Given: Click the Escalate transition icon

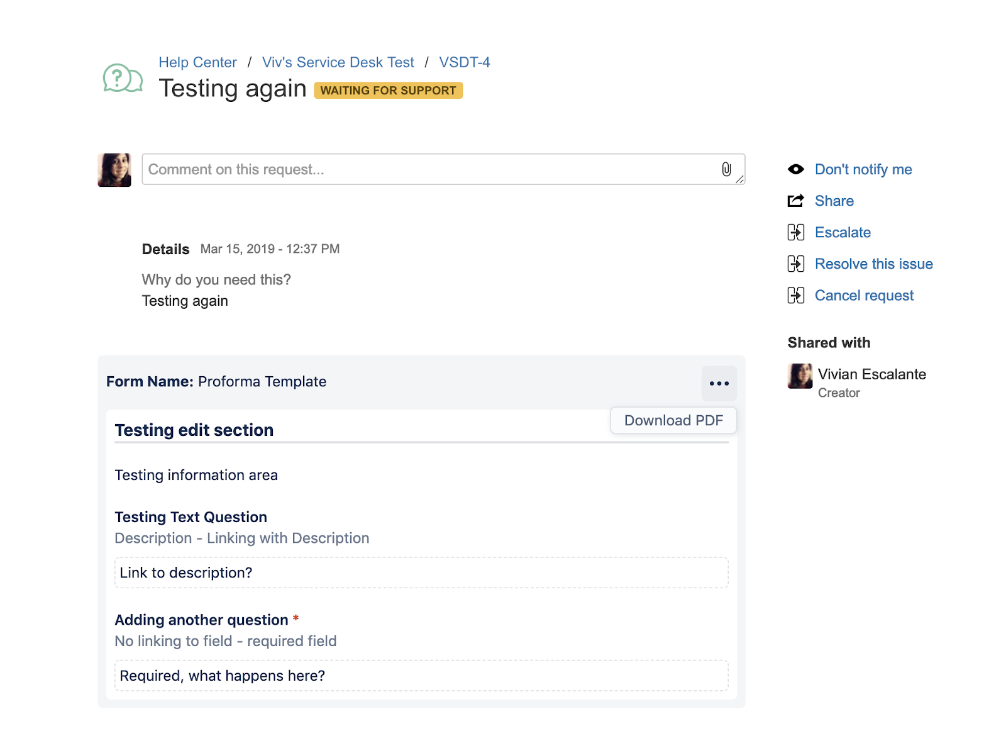Looking at the screenshot, I should tap(795, 232).
